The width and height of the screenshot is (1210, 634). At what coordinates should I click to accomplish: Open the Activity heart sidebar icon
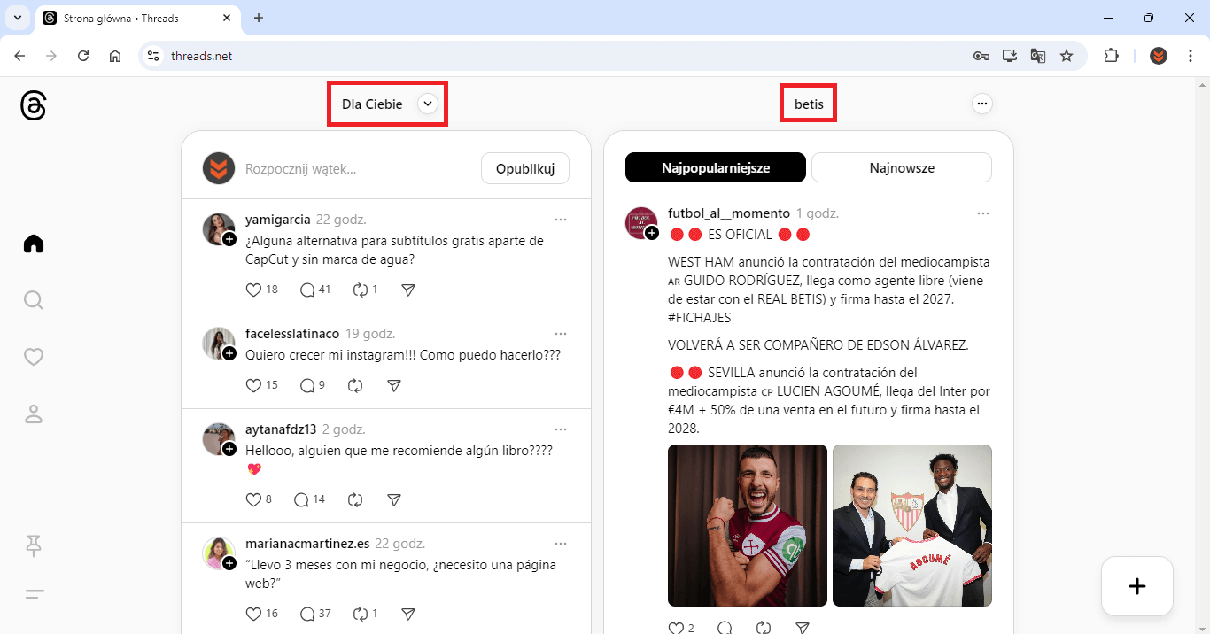pyautogui.click(x=34, y=357)
